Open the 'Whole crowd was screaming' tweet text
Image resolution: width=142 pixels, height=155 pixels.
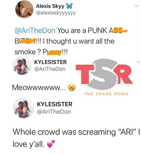(76, 138)
